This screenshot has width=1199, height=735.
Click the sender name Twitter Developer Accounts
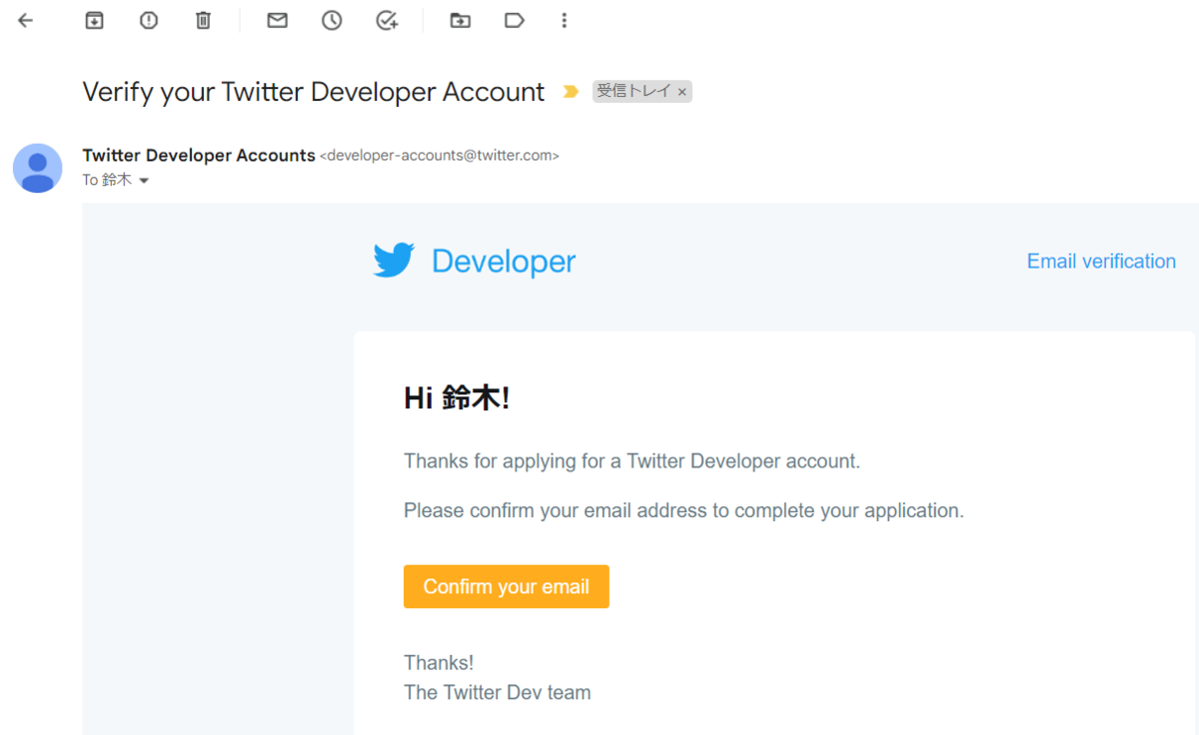(199, 155)
